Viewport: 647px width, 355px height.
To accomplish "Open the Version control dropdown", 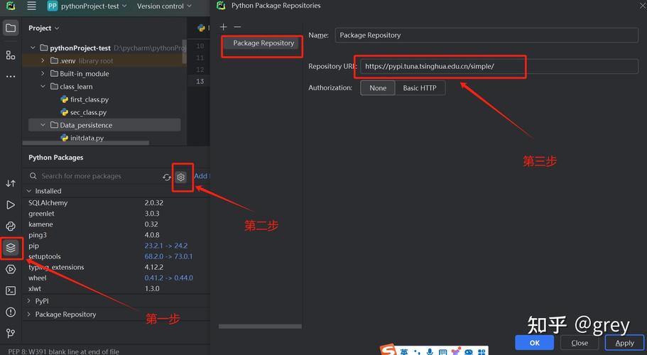I will pos(164,6).
